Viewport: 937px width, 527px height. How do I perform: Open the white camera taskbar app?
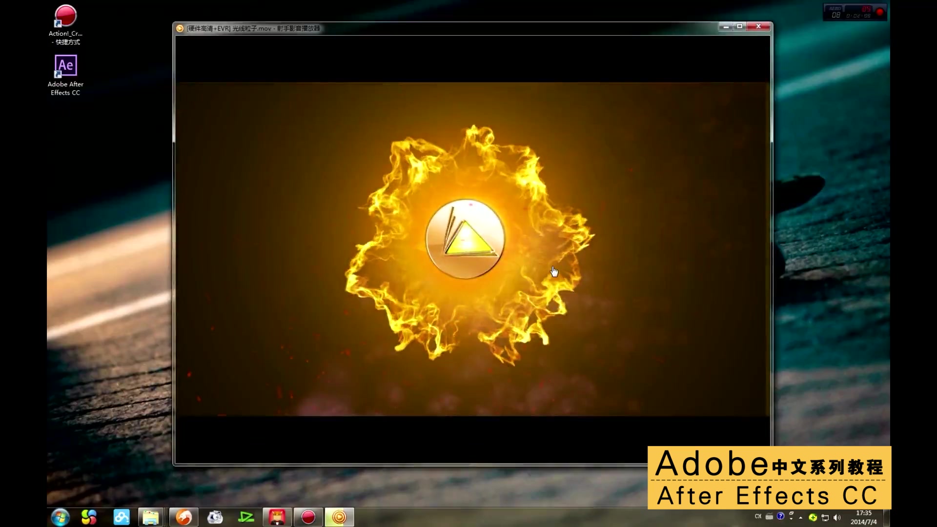click(215, 517)
